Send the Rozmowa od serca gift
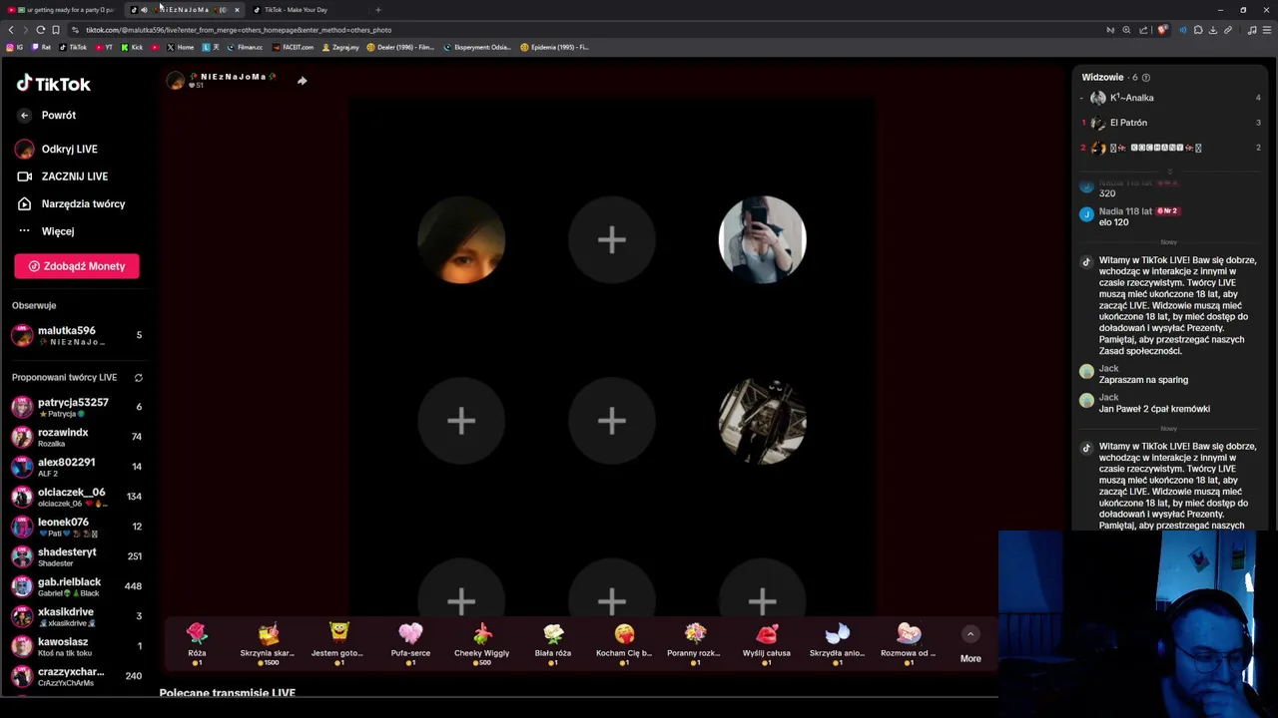The width and height of the screenshot is (1278, 718). point(909,643)
